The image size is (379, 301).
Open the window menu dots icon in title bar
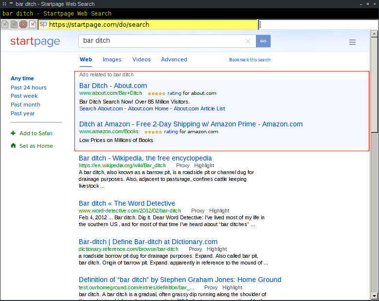click(x=4, y=4)
